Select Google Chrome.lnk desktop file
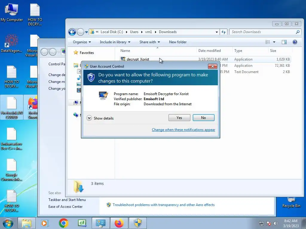306x229 pixels. [12, 170]
